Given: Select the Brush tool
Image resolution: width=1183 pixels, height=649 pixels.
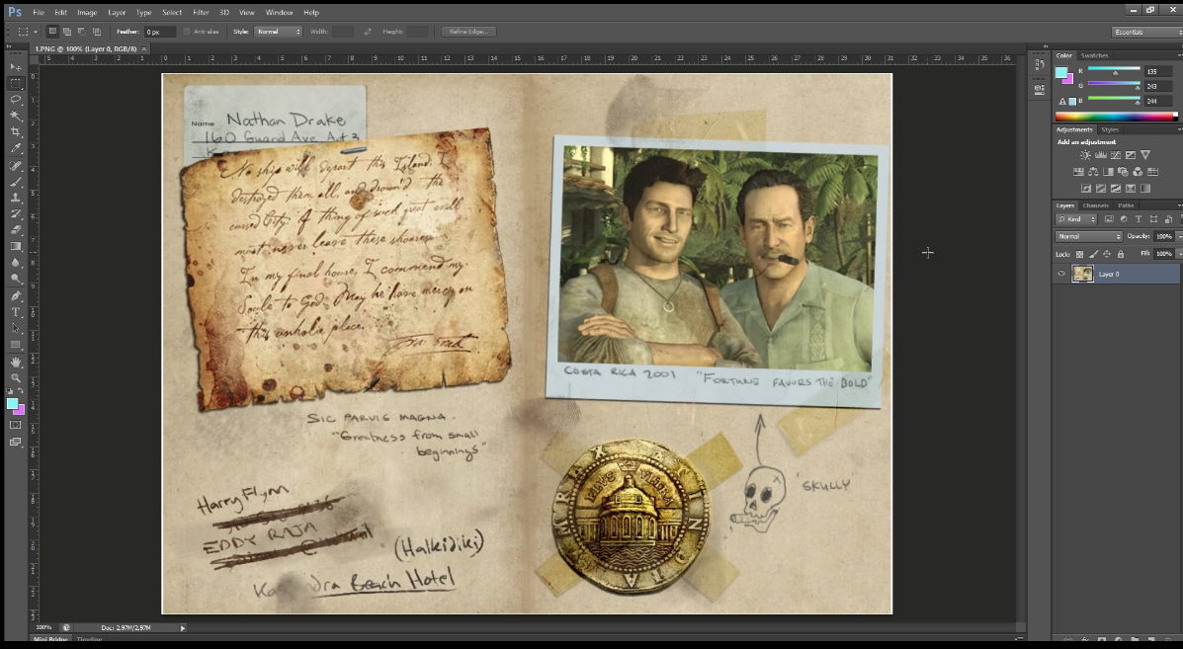Looking at the screenshot, I should pos(15,182).
